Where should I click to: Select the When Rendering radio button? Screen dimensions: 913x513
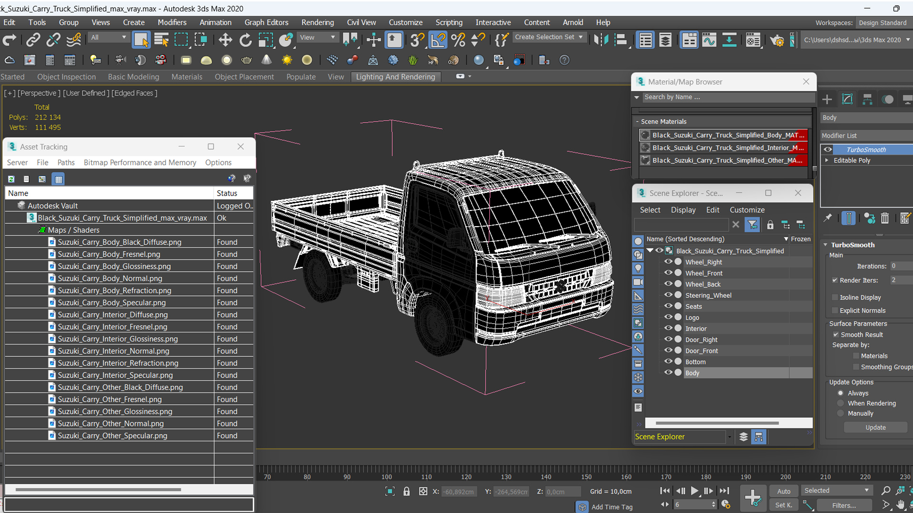[841, 403]
